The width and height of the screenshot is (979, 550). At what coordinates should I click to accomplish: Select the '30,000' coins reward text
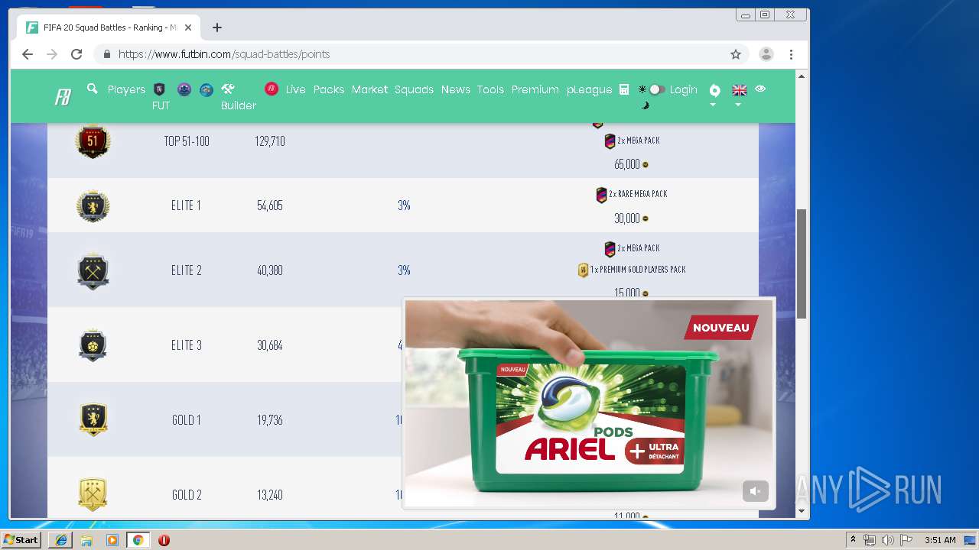coord(626,218)
